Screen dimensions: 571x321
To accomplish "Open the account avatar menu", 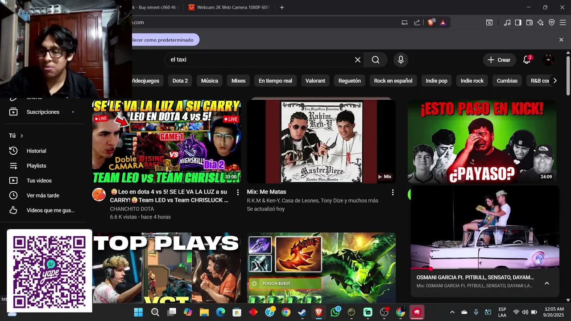I will [x=548, y=60].
